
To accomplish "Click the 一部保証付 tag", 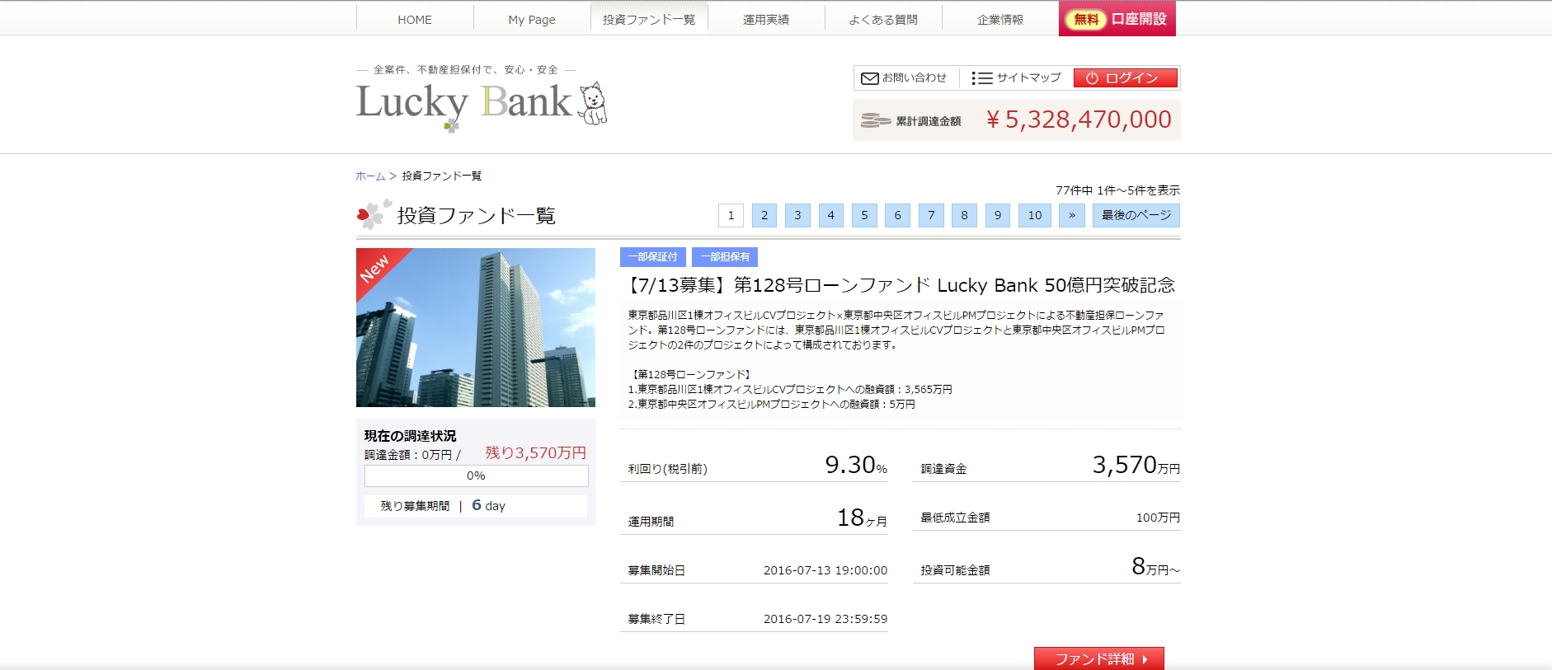I will point(652,257).
